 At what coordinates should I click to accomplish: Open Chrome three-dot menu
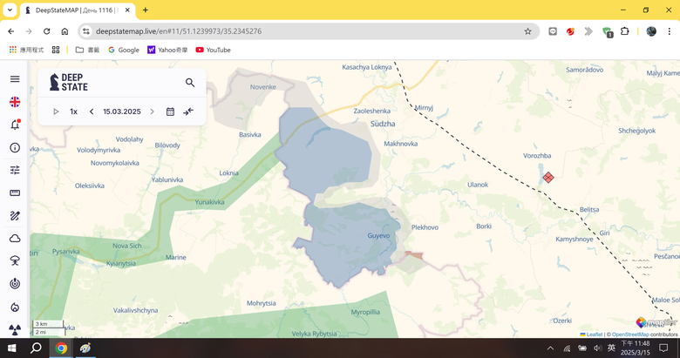[670, 31]
